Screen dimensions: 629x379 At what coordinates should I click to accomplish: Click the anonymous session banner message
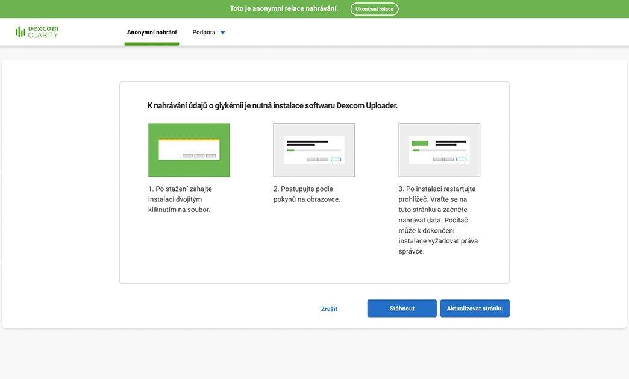[284, 8]
